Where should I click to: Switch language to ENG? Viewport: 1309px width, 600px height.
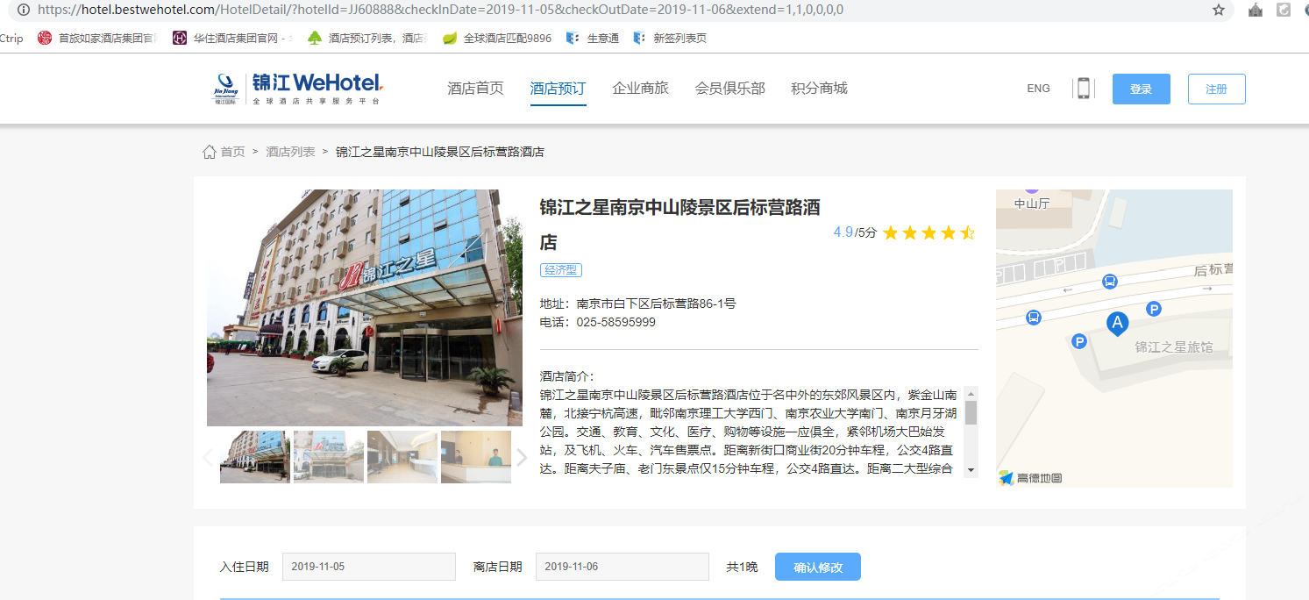(1038, 89)
